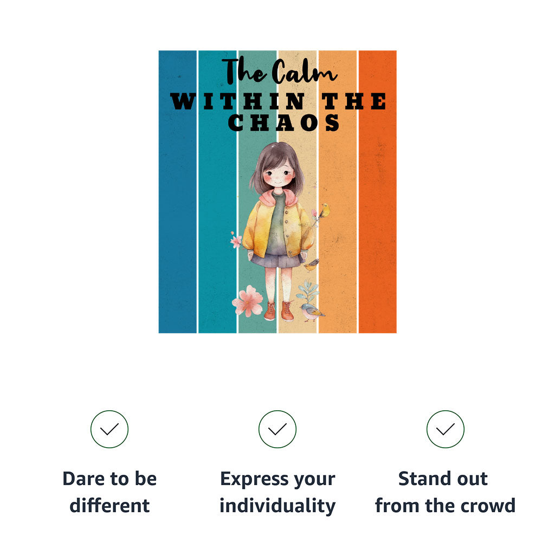
Task: Click the blue bird at the bottom
Action: click(312, 312)
